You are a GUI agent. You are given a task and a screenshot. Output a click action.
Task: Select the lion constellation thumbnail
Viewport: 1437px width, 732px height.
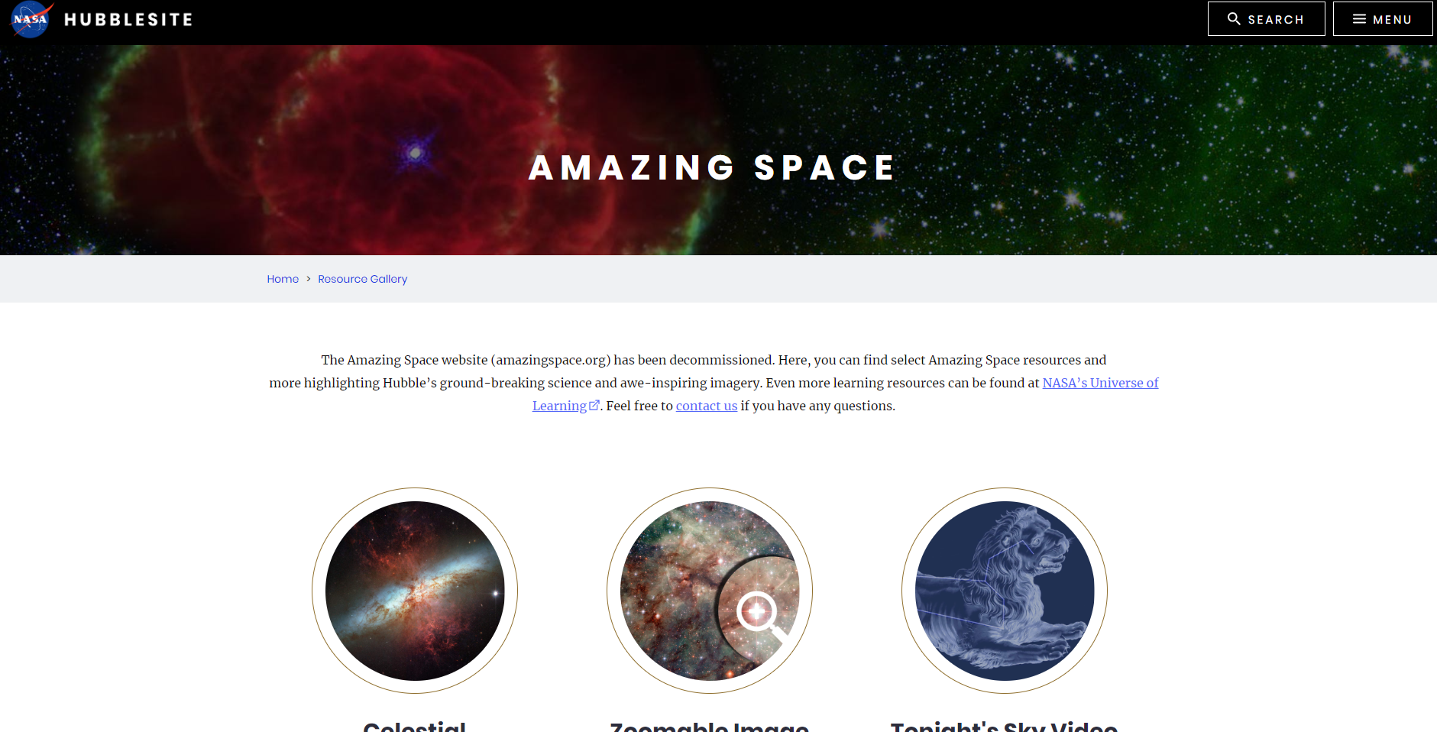[x=1005, y=591]
